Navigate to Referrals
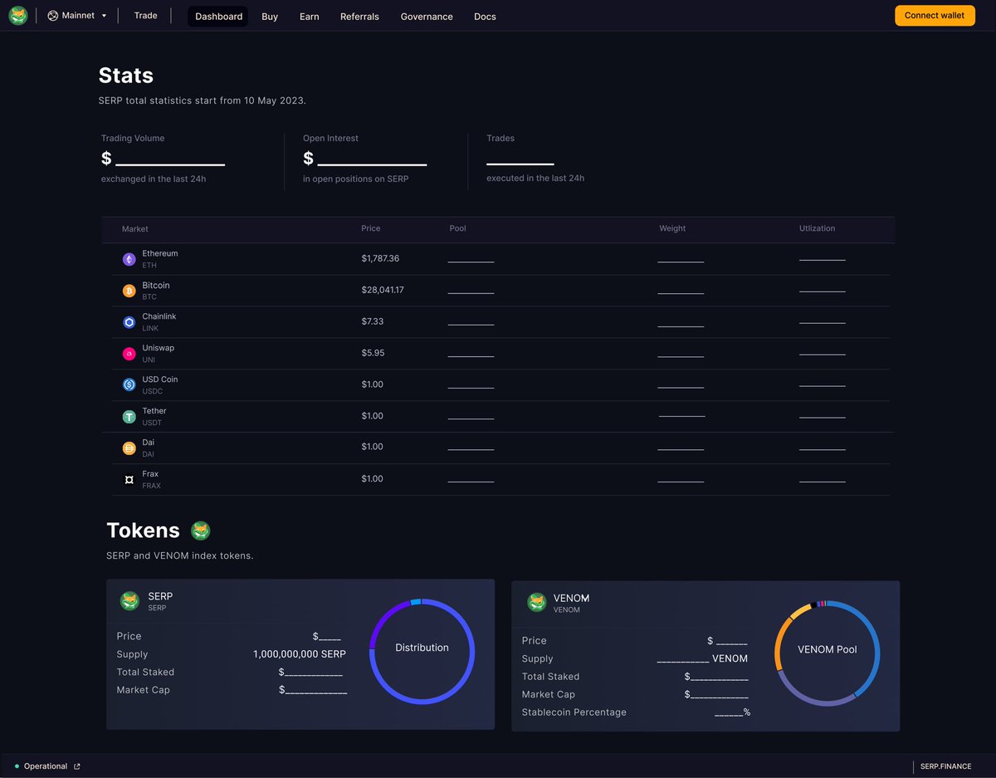The image size is (996, 778). tap(359, 17)
